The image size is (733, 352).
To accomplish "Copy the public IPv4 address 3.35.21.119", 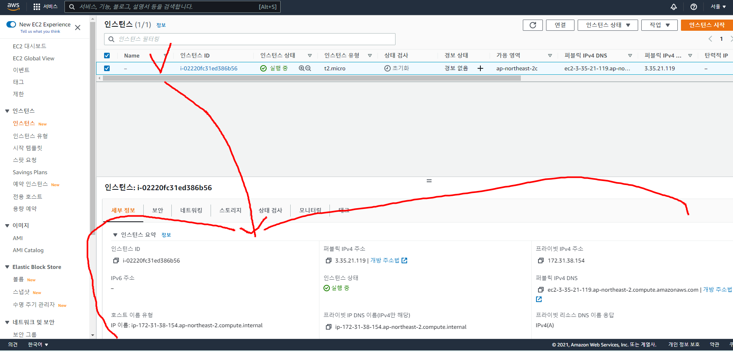I will pyautogui.click(x=329, y=261).
